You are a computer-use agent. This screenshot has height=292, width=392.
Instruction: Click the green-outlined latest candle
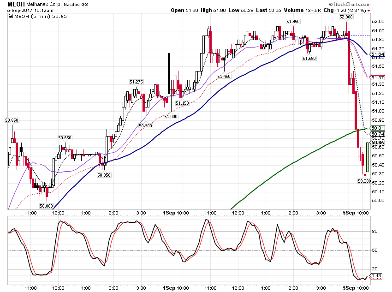click(367, 157)
